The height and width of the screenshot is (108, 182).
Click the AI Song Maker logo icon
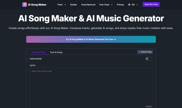(24, 5)
